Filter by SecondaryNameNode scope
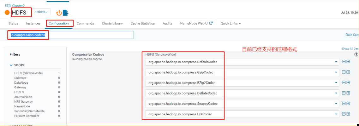Image resolution: width=359 pixels, height=126 pixels. coord(29,111)
